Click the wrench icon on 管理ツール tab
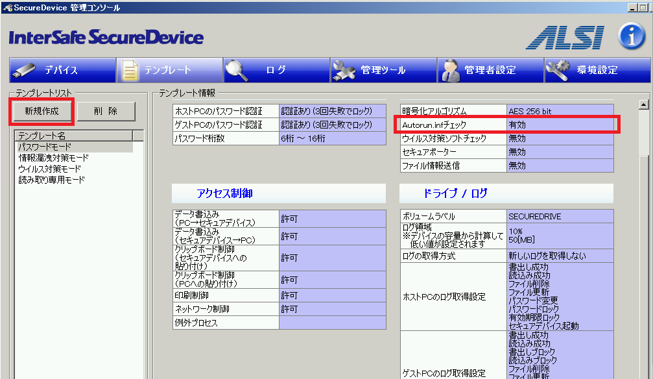 [344, 71]
